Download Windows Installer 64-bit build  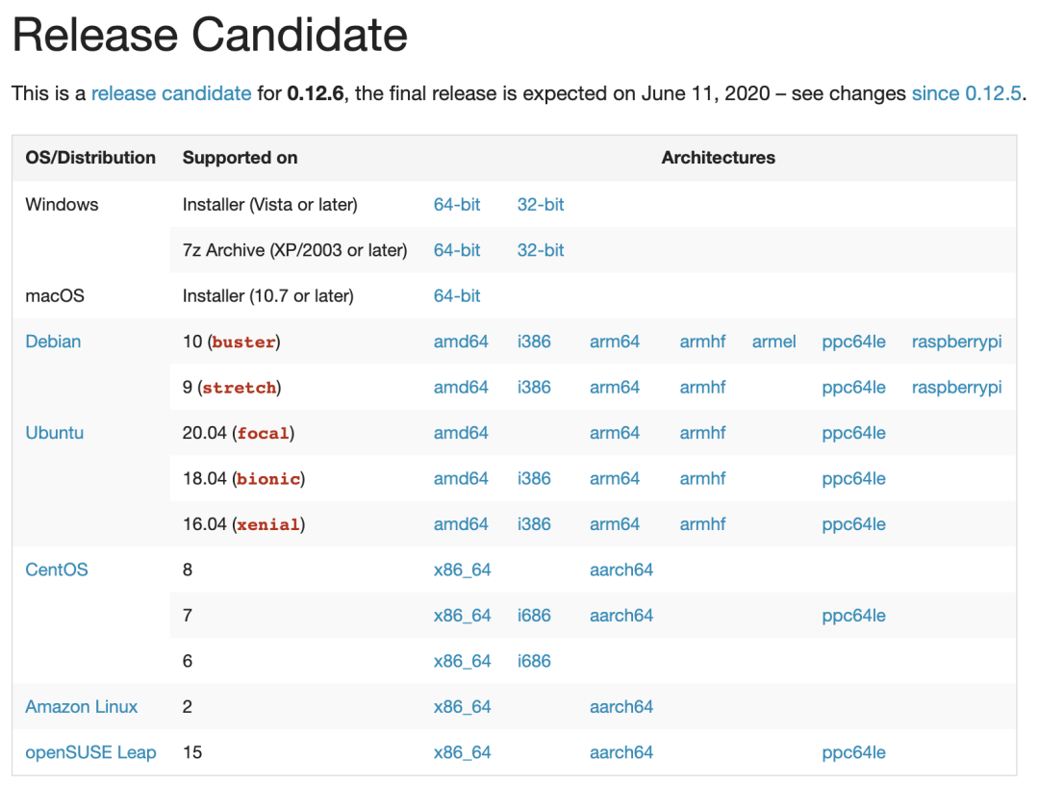pyautogui.click(x=457, y=204)
